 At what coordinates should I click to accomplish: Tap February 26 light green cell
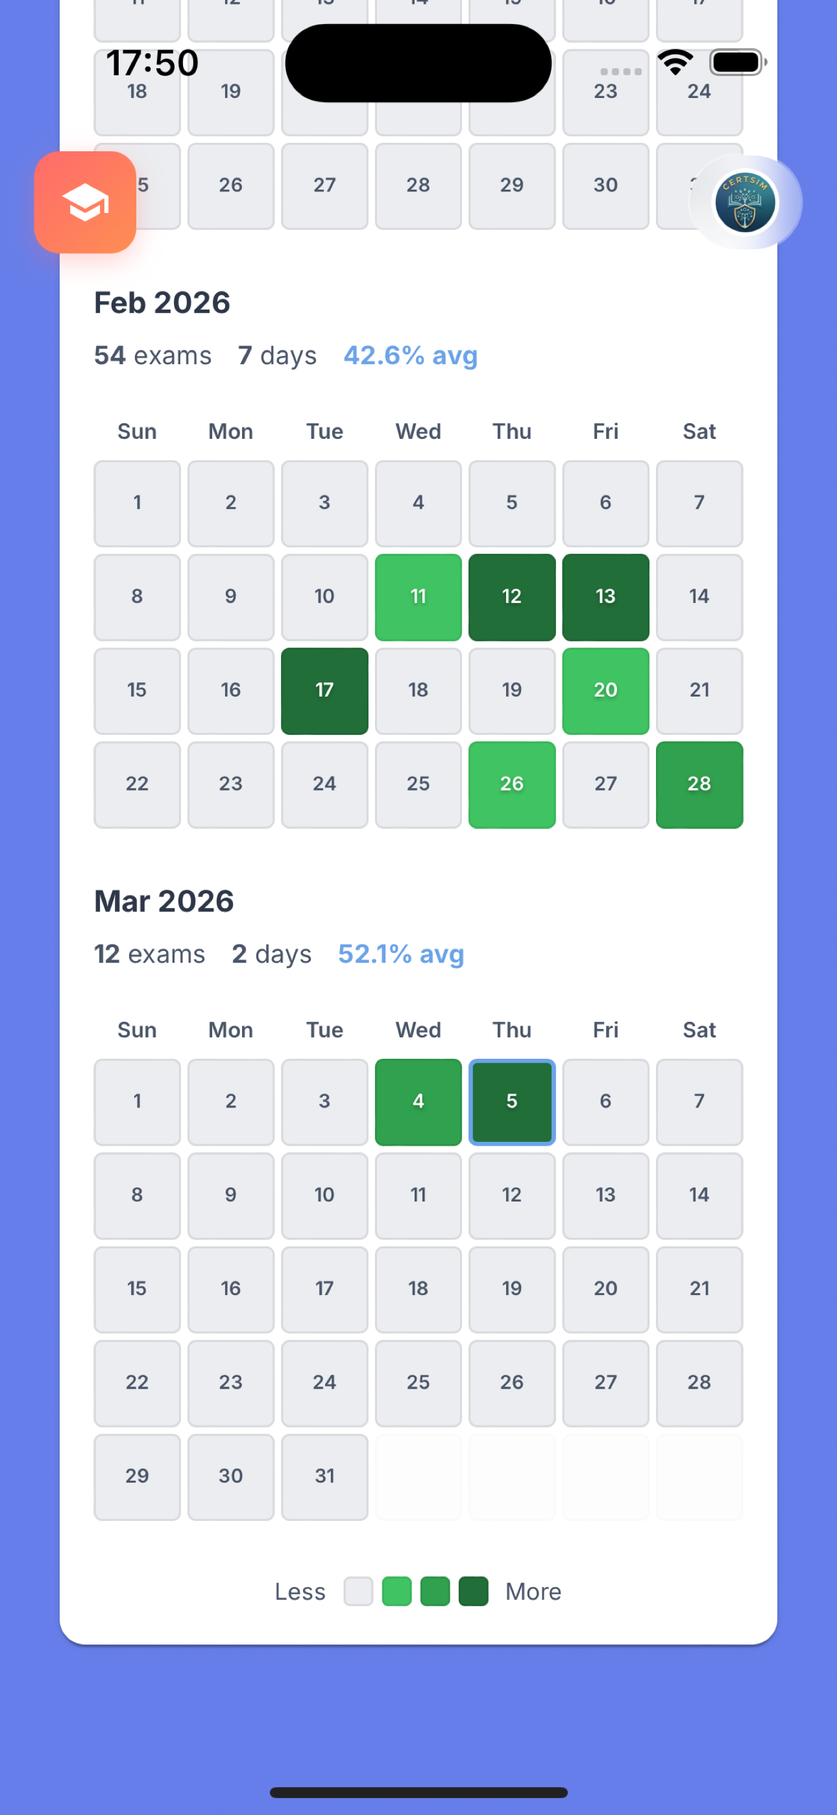tap(512, 784)
